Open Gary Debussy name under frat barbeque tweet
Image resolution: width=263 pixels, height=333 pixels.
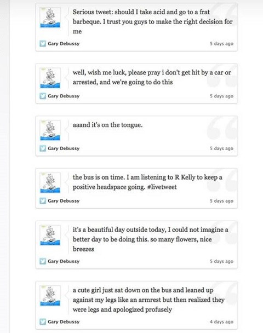(x=64, y=43)
